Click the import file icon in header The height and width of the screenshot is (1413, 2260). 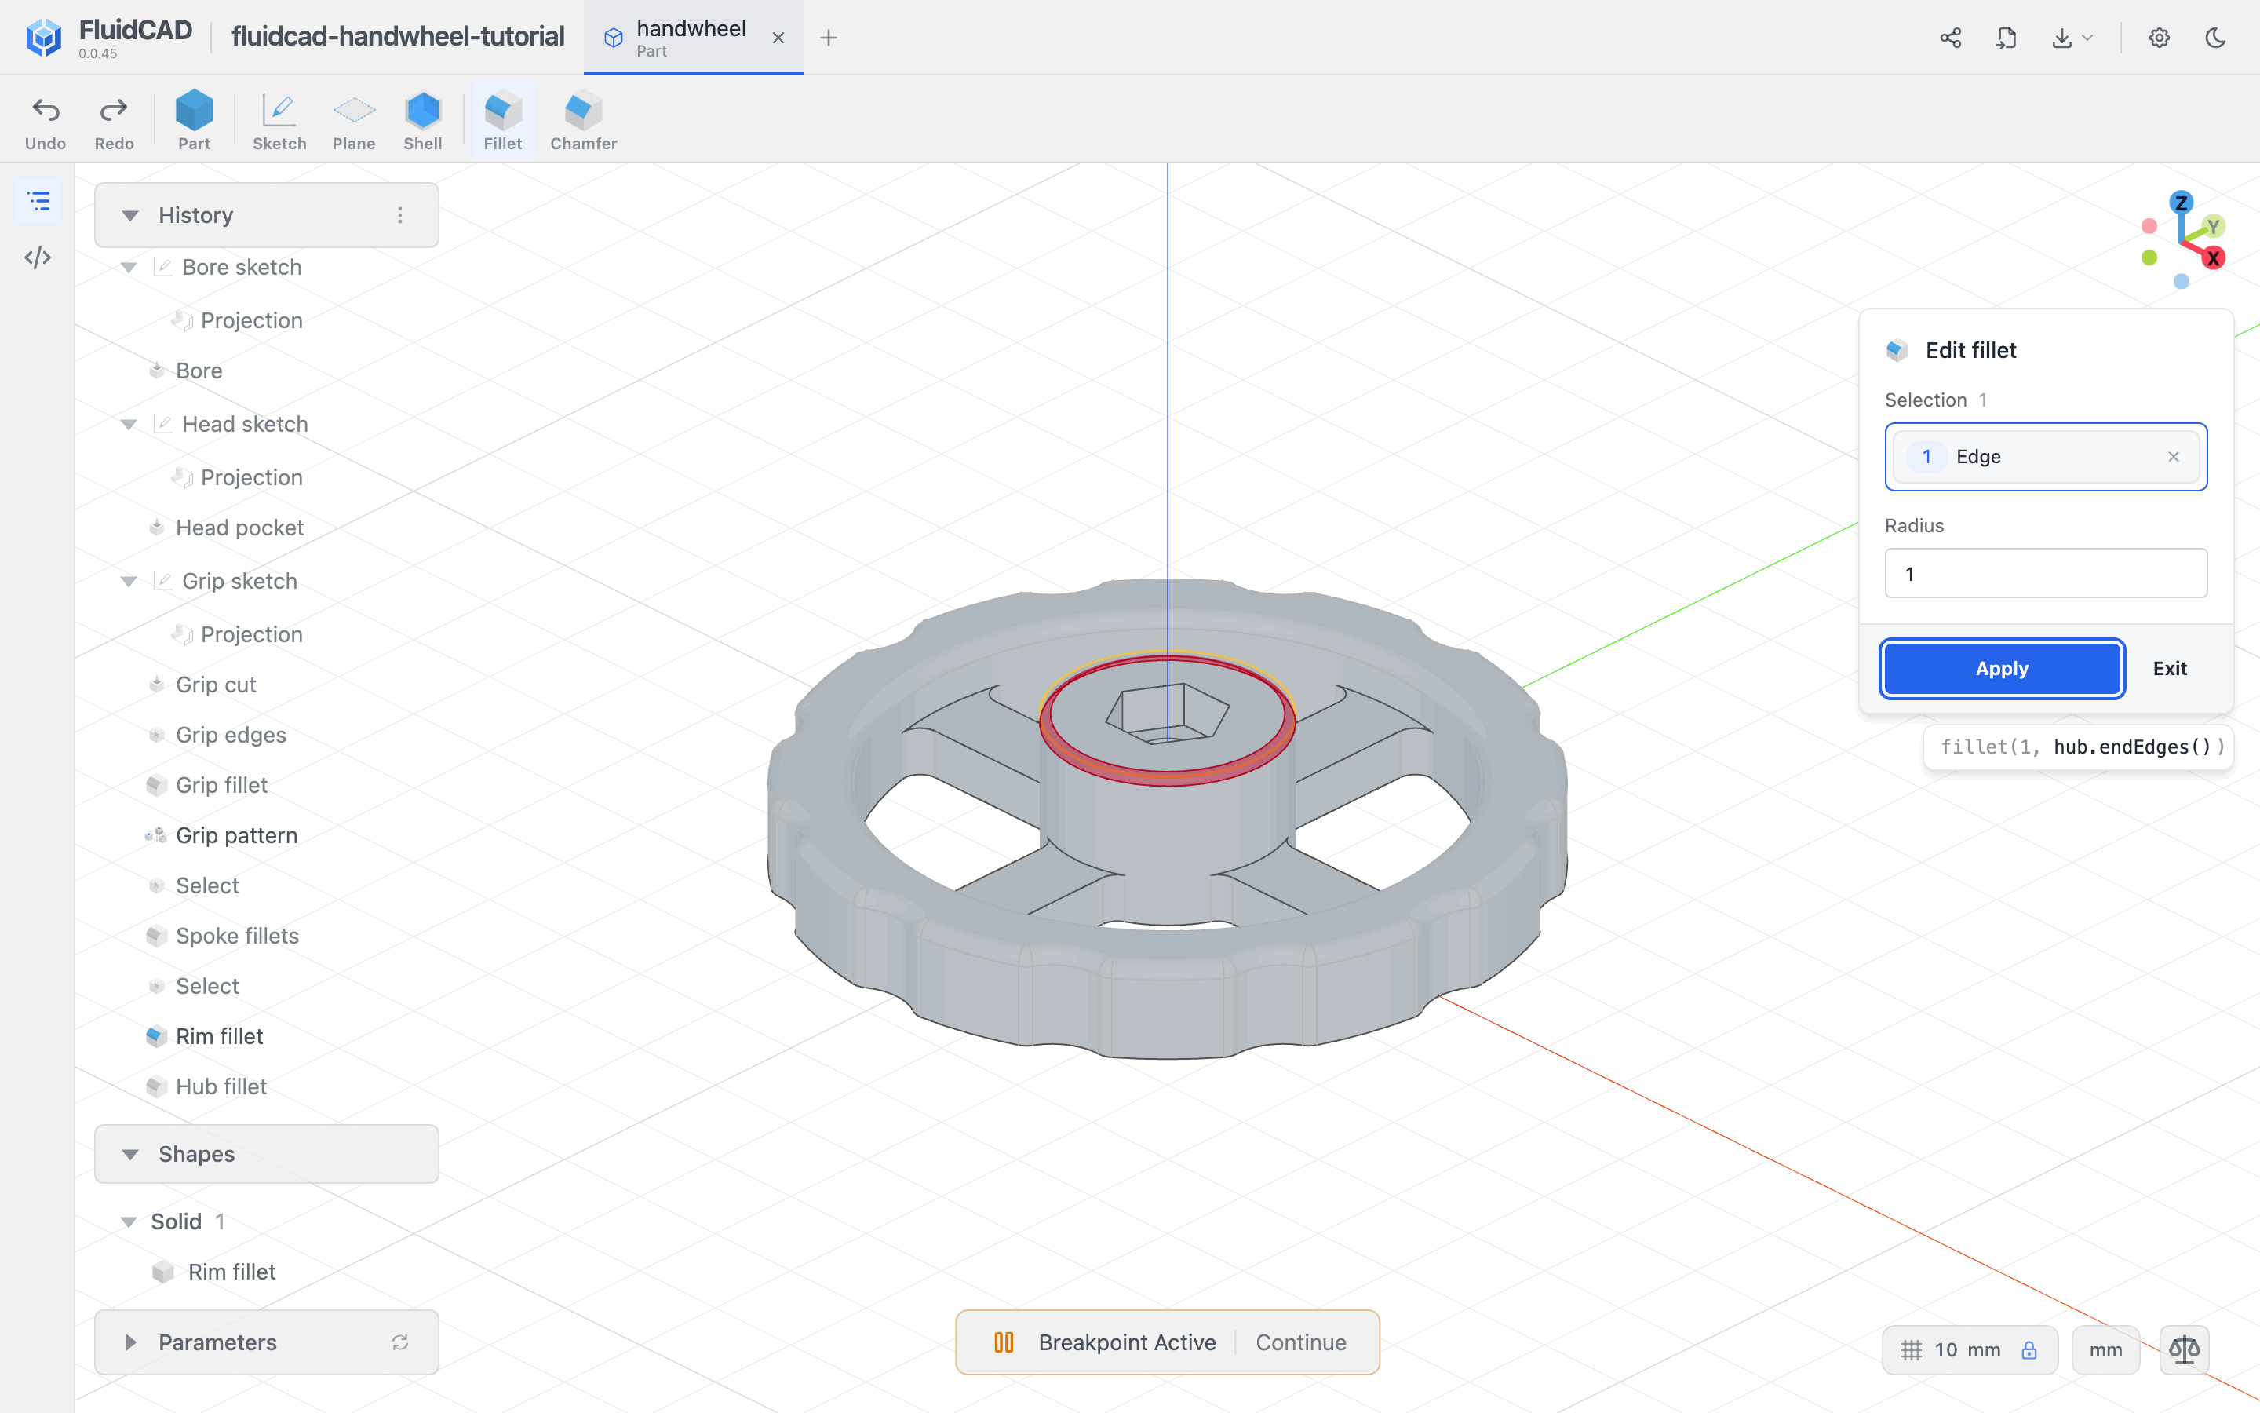click(x=2006, y=38)
